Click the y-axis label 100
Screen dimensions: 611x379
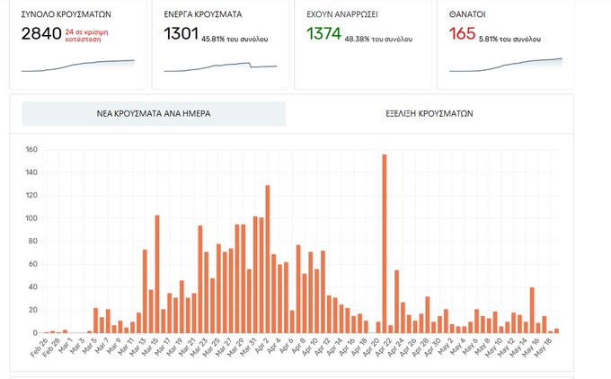(31, 218)
